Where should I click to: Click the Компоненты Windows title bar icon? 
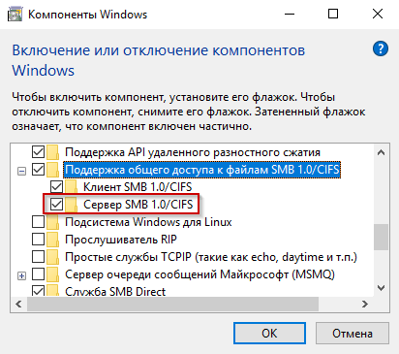[15, 15]
